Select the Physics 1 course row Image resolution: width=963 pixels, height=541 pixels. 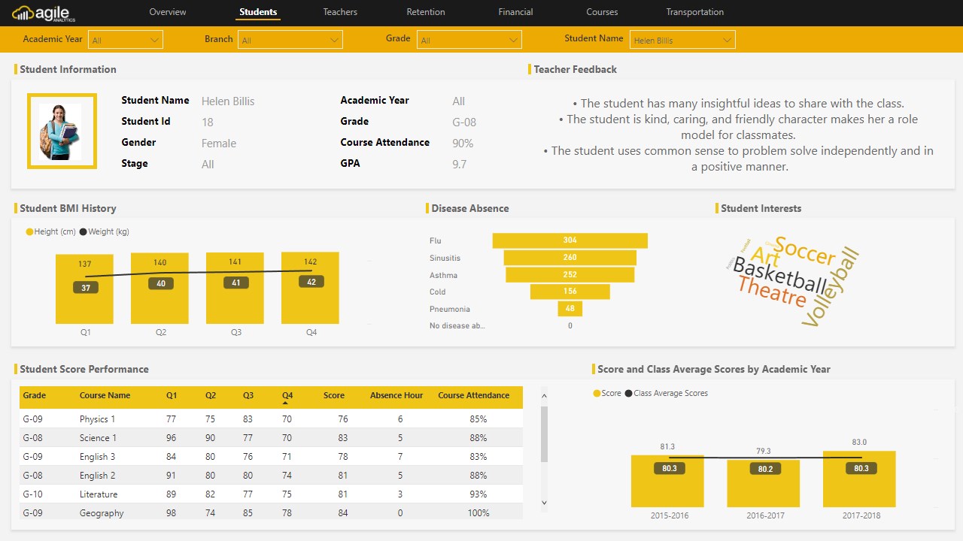click(x=271, y=419)
